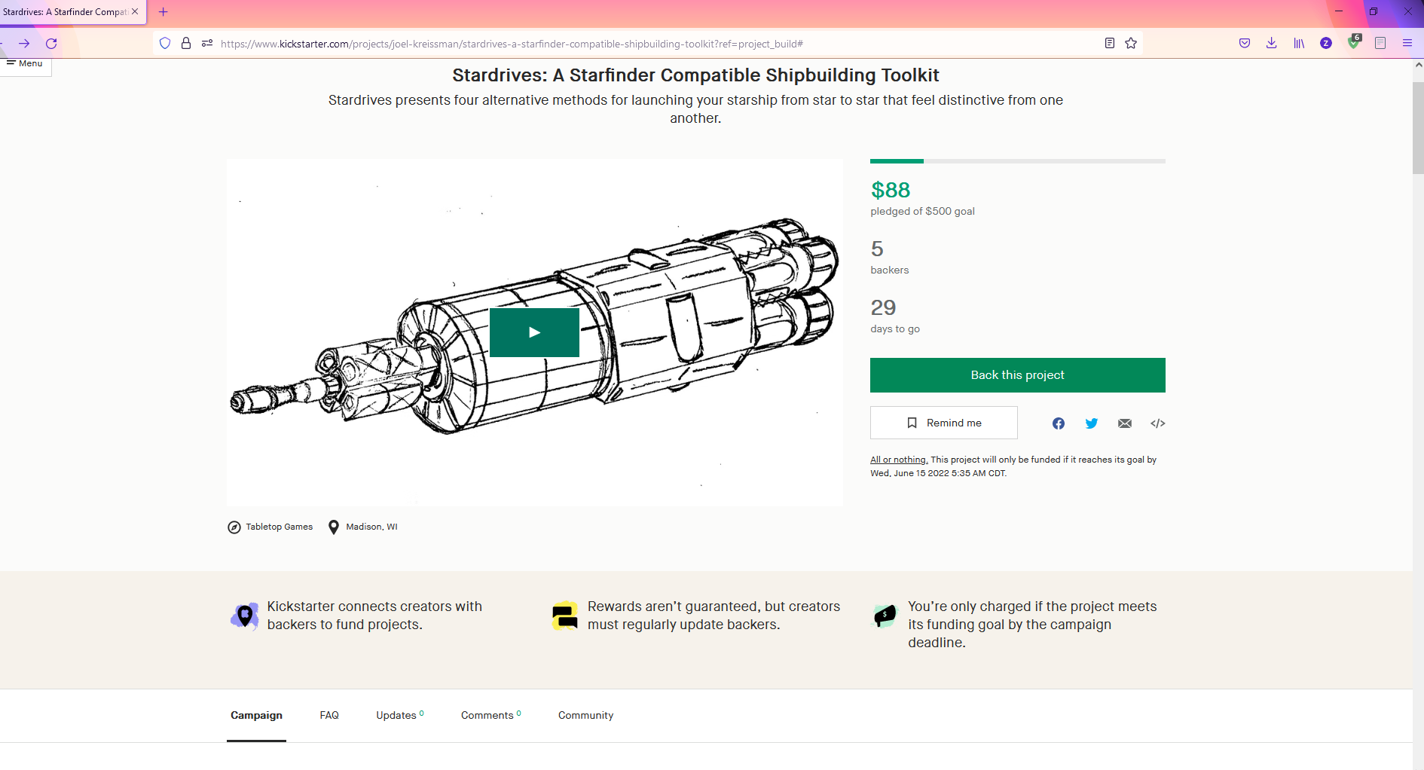This screenshot has width=1424, height=770.
Task: View site security lock information
Action: pos(186,44)
